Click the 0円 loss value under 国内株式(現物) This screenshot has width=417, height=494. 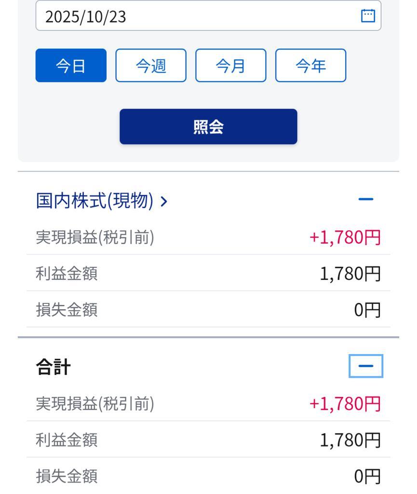pyautogui.click(x=367, y=310)
